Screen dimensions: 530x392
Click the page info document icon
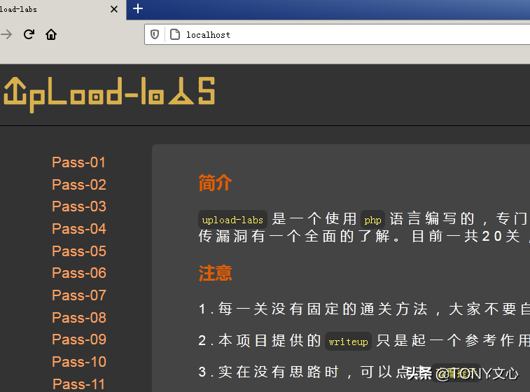(175, 34)
